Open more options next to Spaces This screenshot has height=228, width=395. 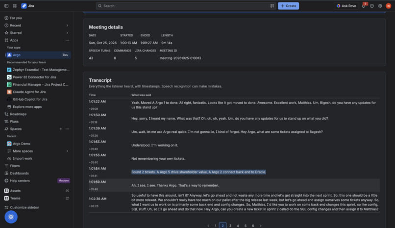tap(67, 129)
